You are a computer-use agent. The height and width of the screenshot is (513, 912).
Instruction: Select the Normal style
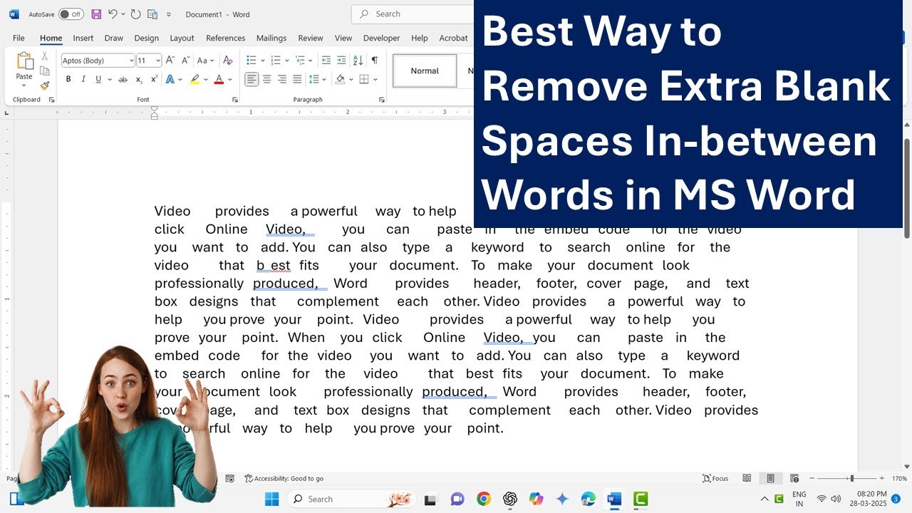[425, 71]
